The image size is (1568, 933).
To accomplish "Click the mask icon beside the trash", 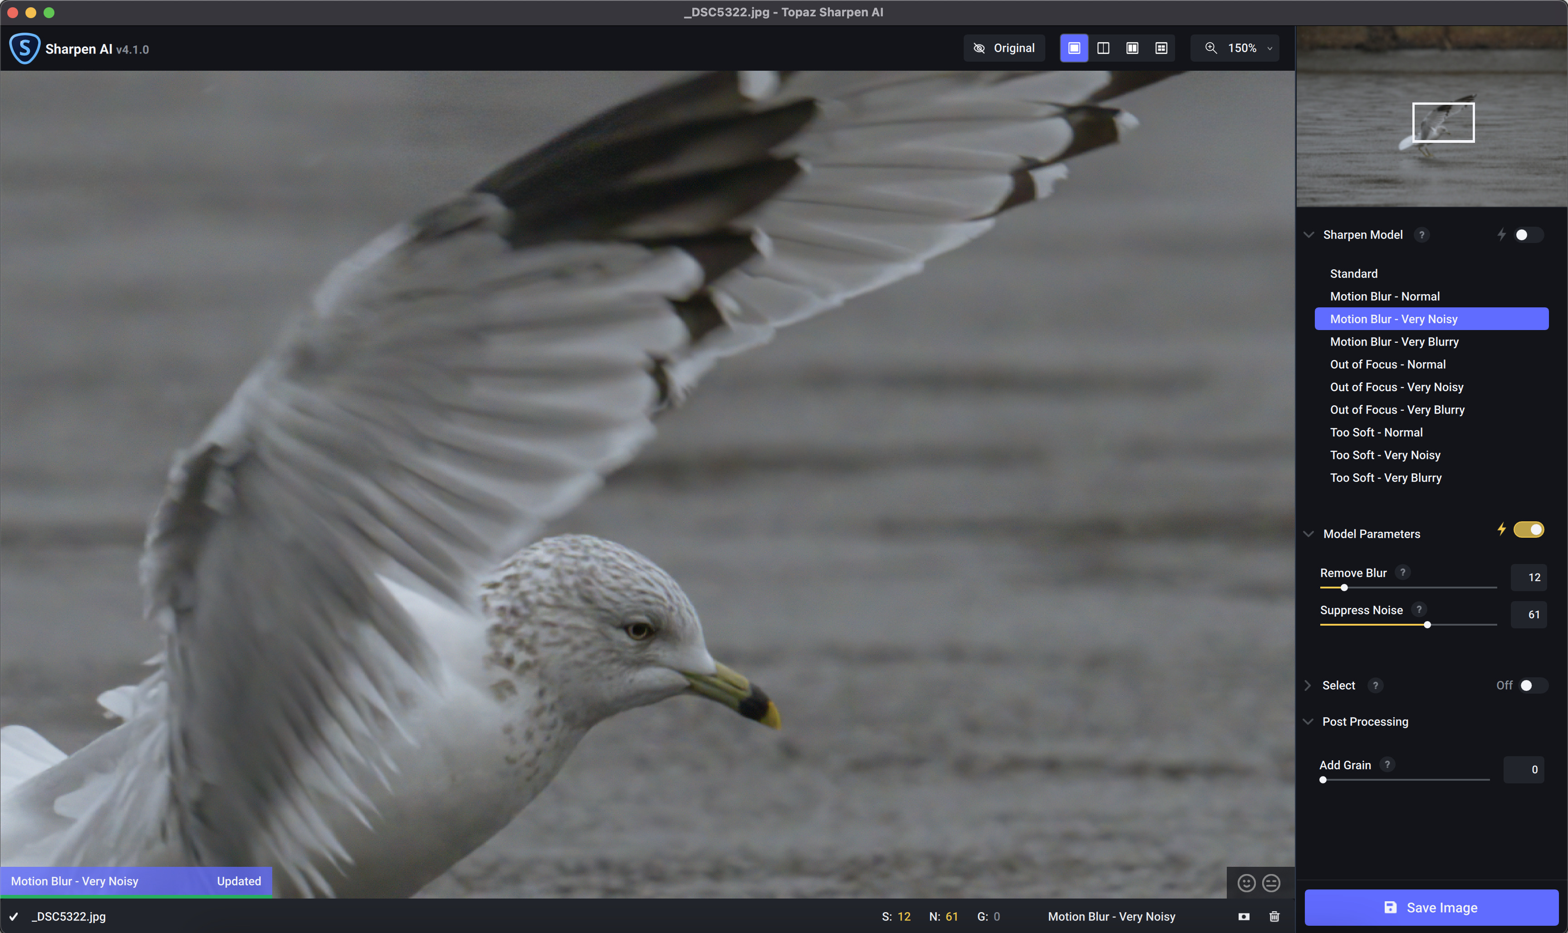I will pyautogui.click(x=1244, y=917).
